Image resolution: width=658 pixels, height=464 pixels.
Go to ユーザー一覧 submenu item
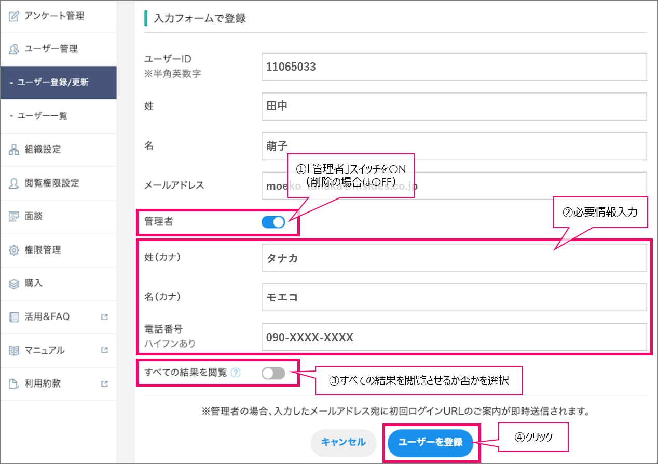tap(58, 116)
